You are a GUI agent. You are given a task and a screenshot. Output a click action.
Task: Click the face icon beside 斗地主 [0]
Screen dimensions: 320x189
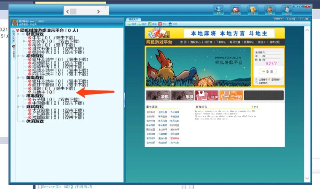pos(30,92)
